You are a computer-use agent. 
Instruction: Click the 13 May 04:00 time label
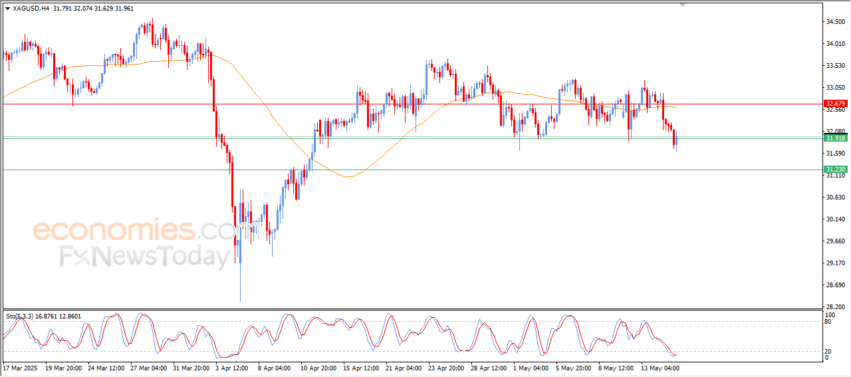[x=660, y=367]
